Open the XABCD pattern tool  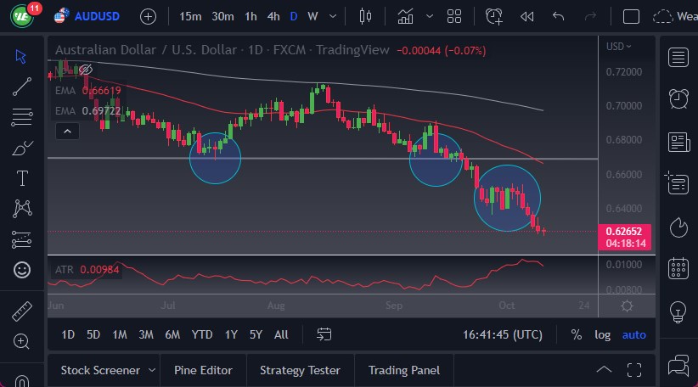tap(22, 209)
